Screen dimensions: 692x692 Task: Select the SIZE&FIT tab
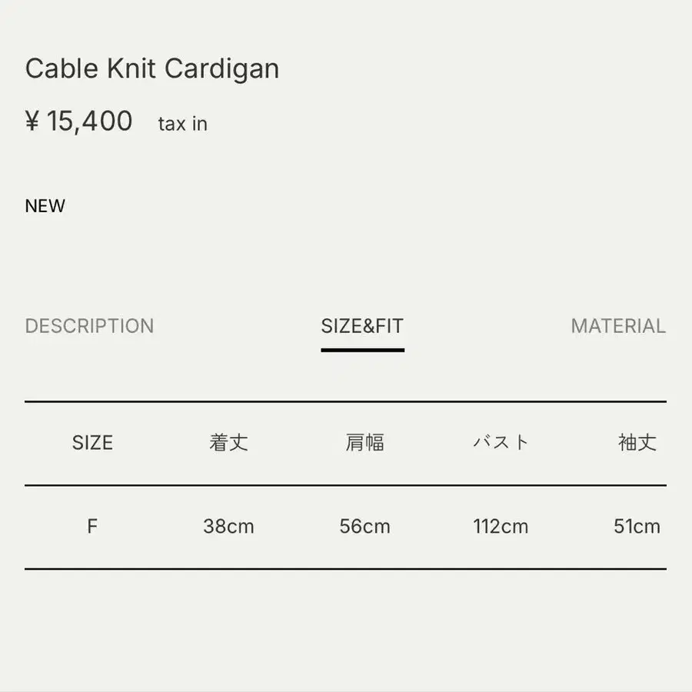click(362, 326)
